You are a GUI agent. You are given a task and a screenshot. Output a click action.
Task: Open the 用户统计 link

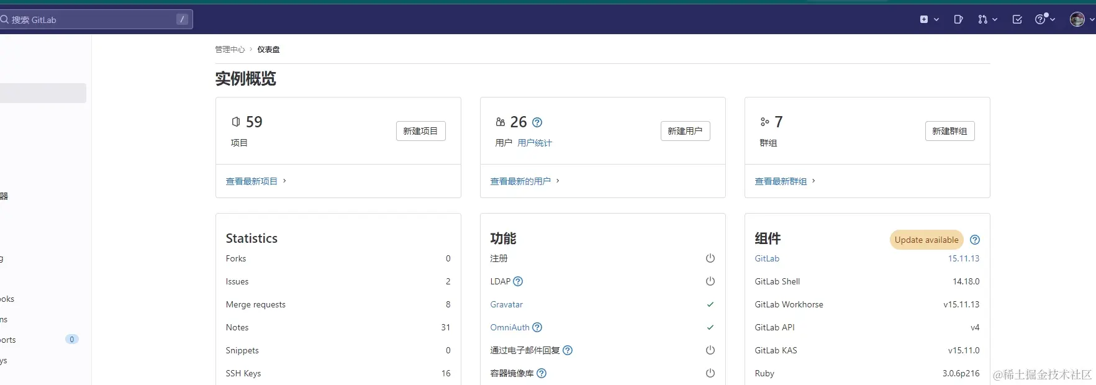tap(535, 143)
